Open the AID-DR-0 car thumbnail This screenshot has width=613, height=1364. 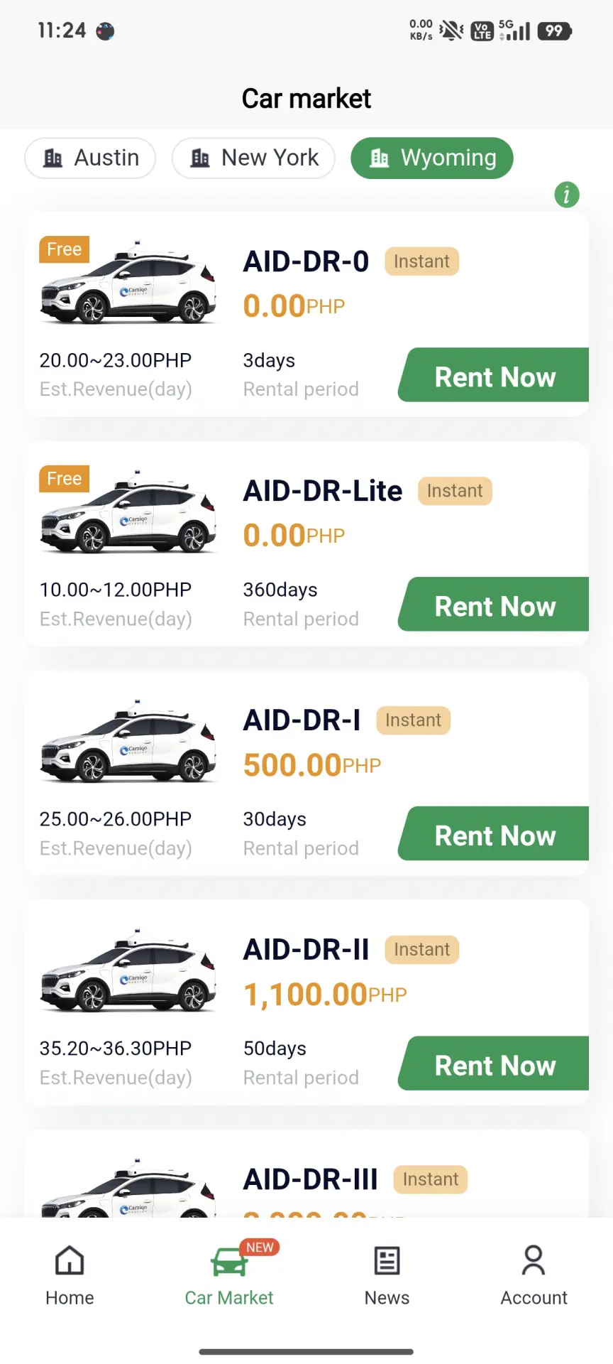click(x=128, y=283)
